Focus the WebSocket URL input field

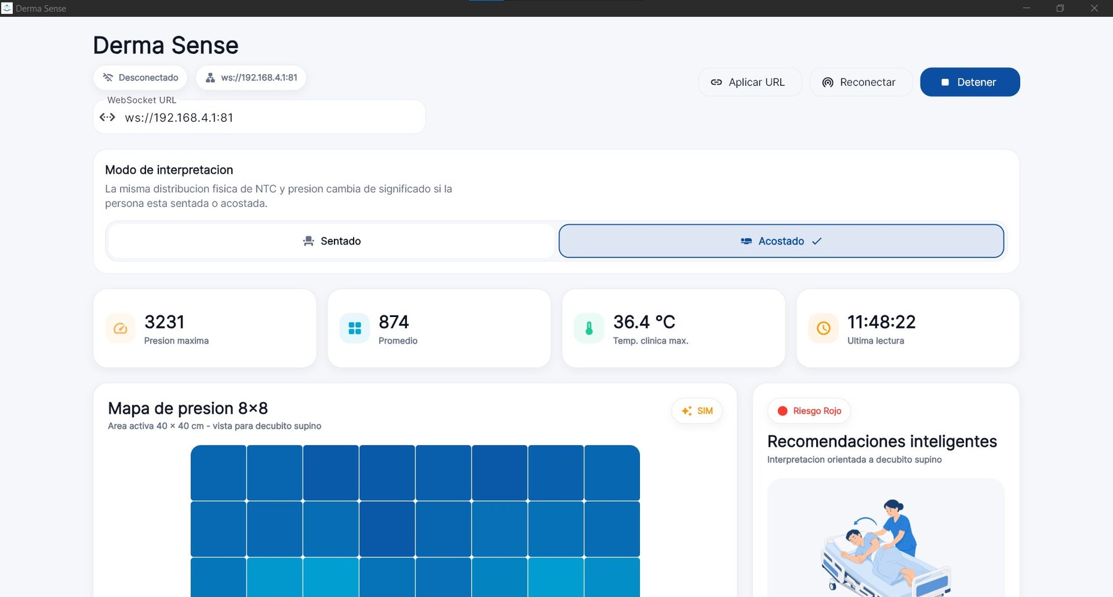(259, 117)
